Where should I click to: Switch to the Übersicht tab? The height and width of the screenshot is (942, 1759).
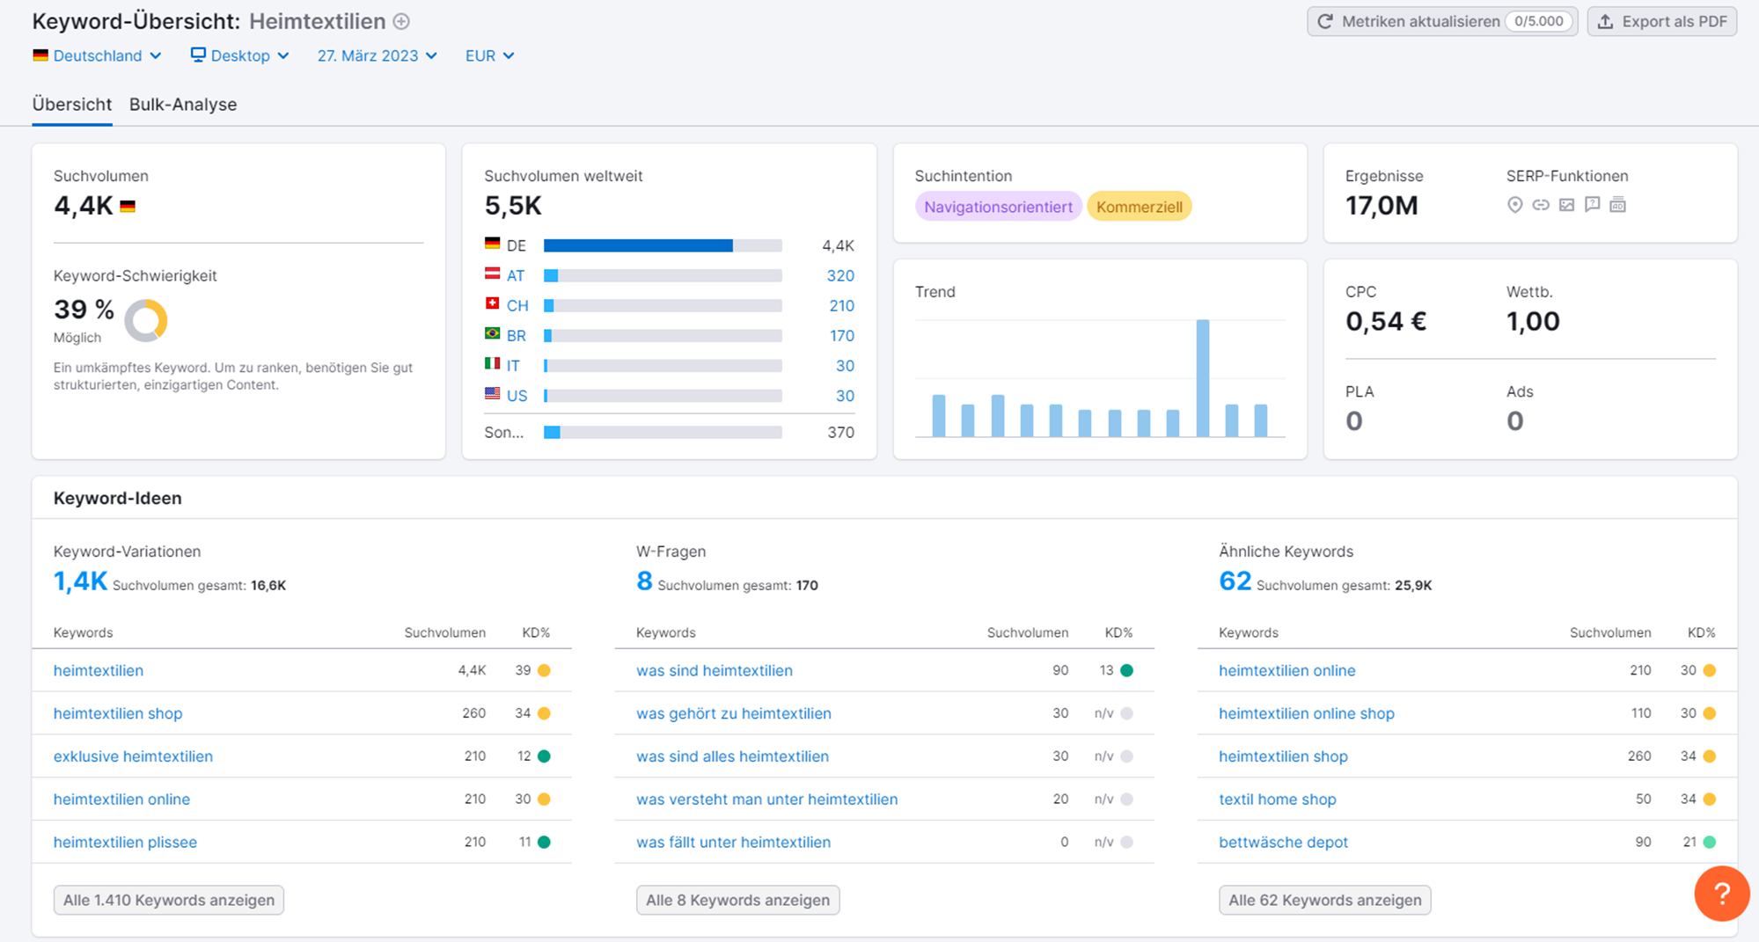72,105
